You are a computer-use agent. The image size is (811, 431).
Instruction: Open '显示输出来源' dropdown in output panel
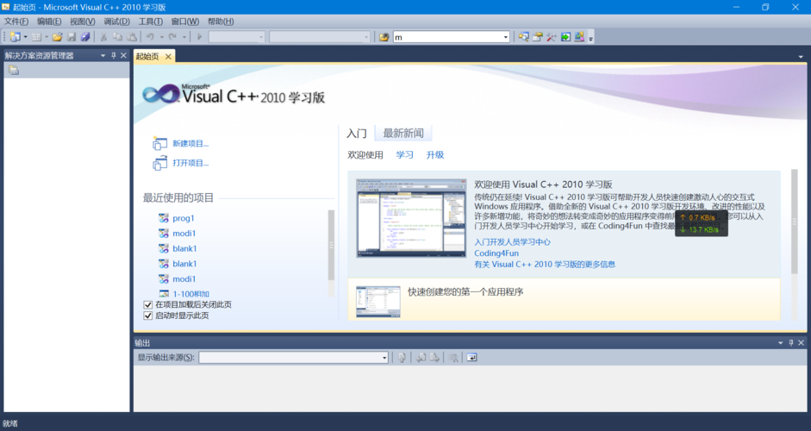[384, 358]
